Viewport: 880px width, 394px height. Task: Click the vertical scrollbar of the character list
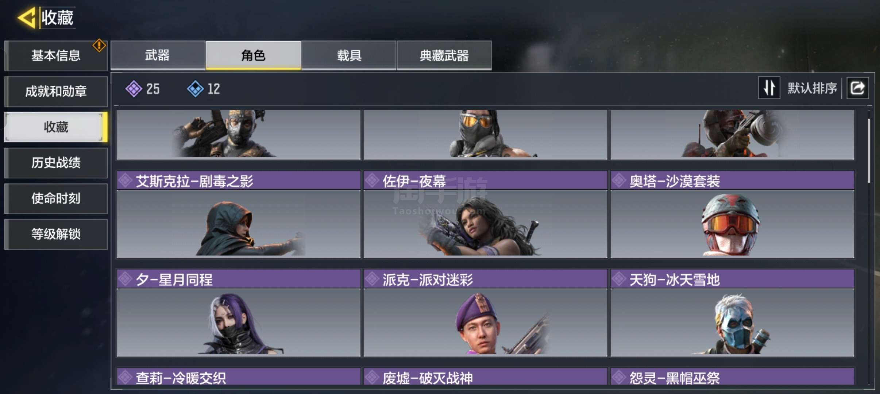pos(869,150)
